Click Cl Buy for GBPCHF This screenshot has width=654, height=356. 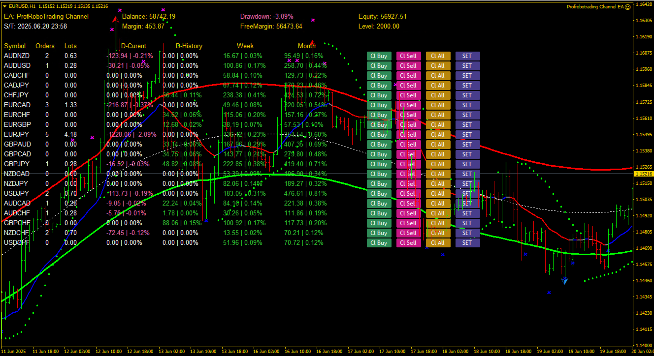(x=379, y=223)
